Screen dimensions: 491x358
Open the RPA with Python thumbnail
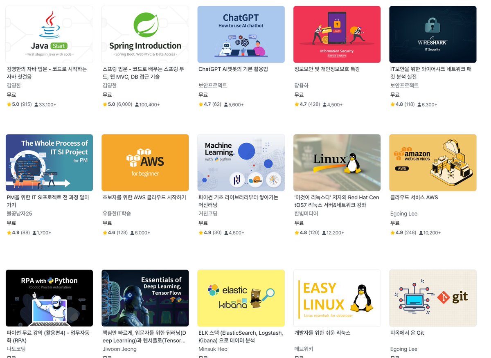click(49, 298)
